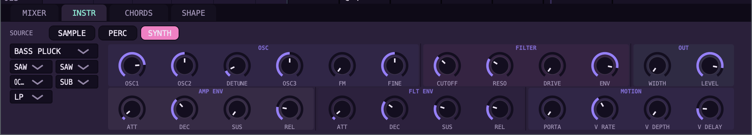
Task: Click the OSC3 knob
Action: pyautogui.click(x=290, y=66)
